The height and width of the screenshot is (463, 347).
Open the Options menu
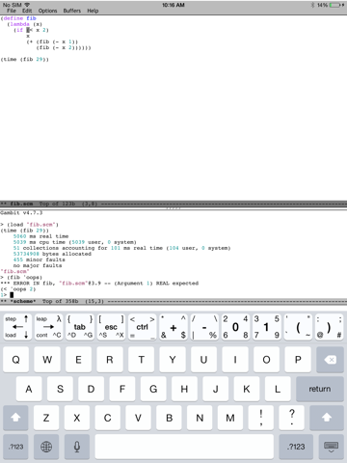(x=47, y=11)
